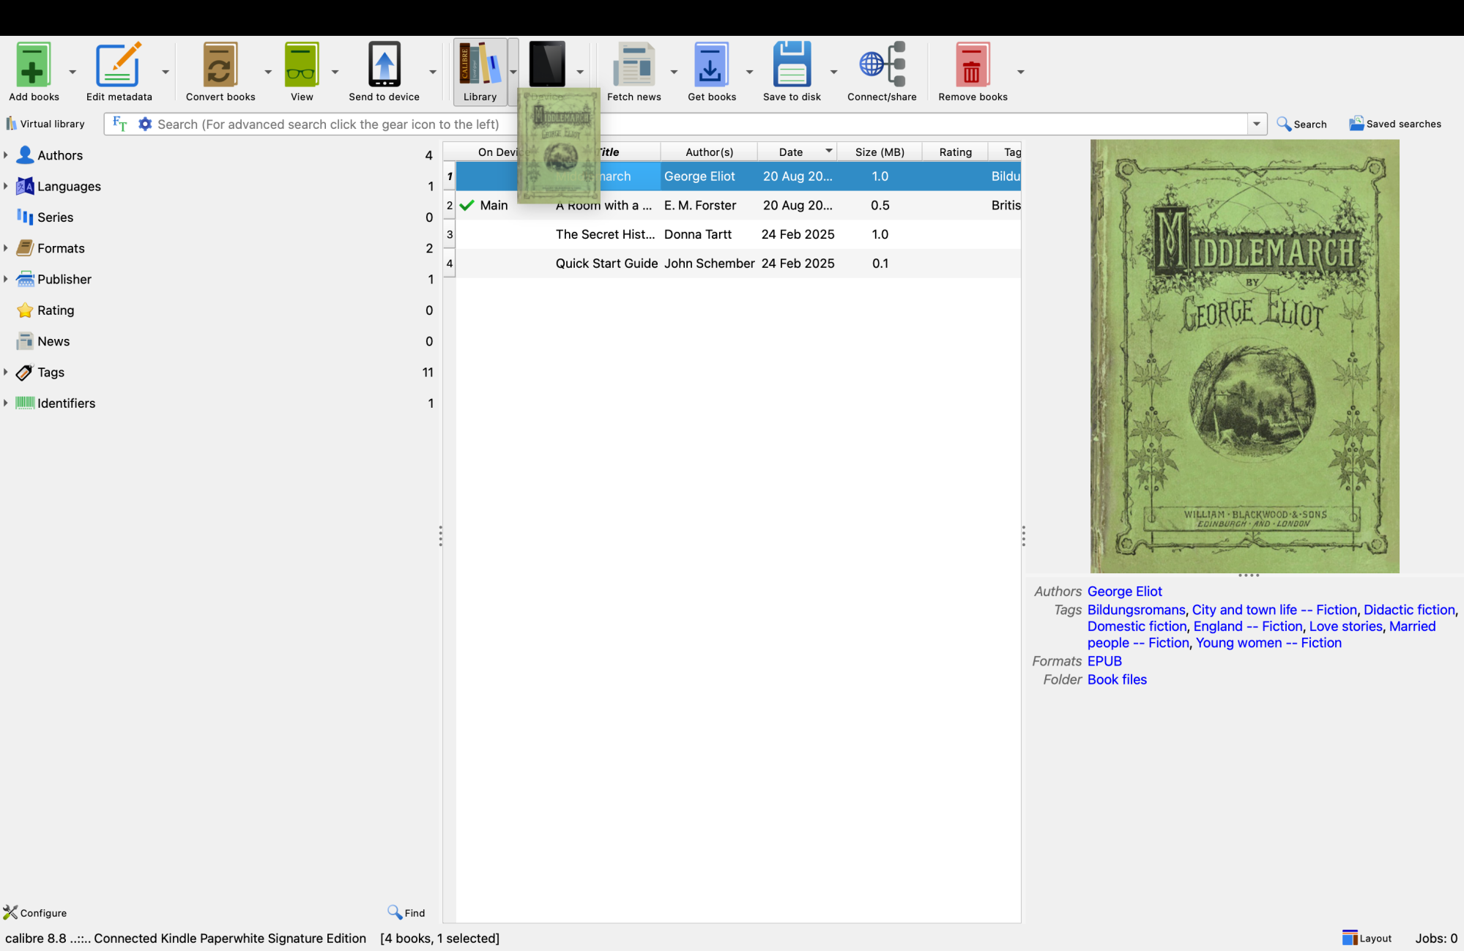Click the George Eliot author link
The height and width of the screenshot is (951, 1464).
pos(1124,591)
